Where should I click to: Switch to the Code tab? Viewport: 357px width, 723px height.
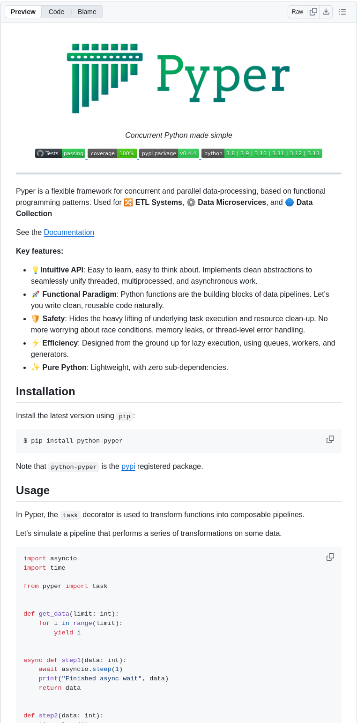(56, 12)
